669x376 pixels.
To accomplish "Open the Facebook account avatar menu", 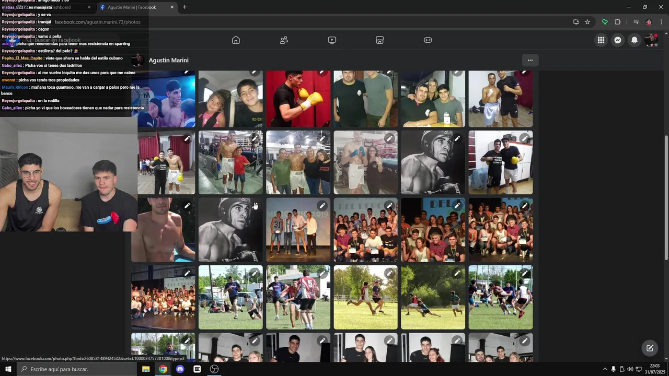I will [651, 40].
